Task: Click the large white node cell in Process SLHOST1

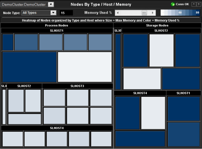Action: click(85, 67)
